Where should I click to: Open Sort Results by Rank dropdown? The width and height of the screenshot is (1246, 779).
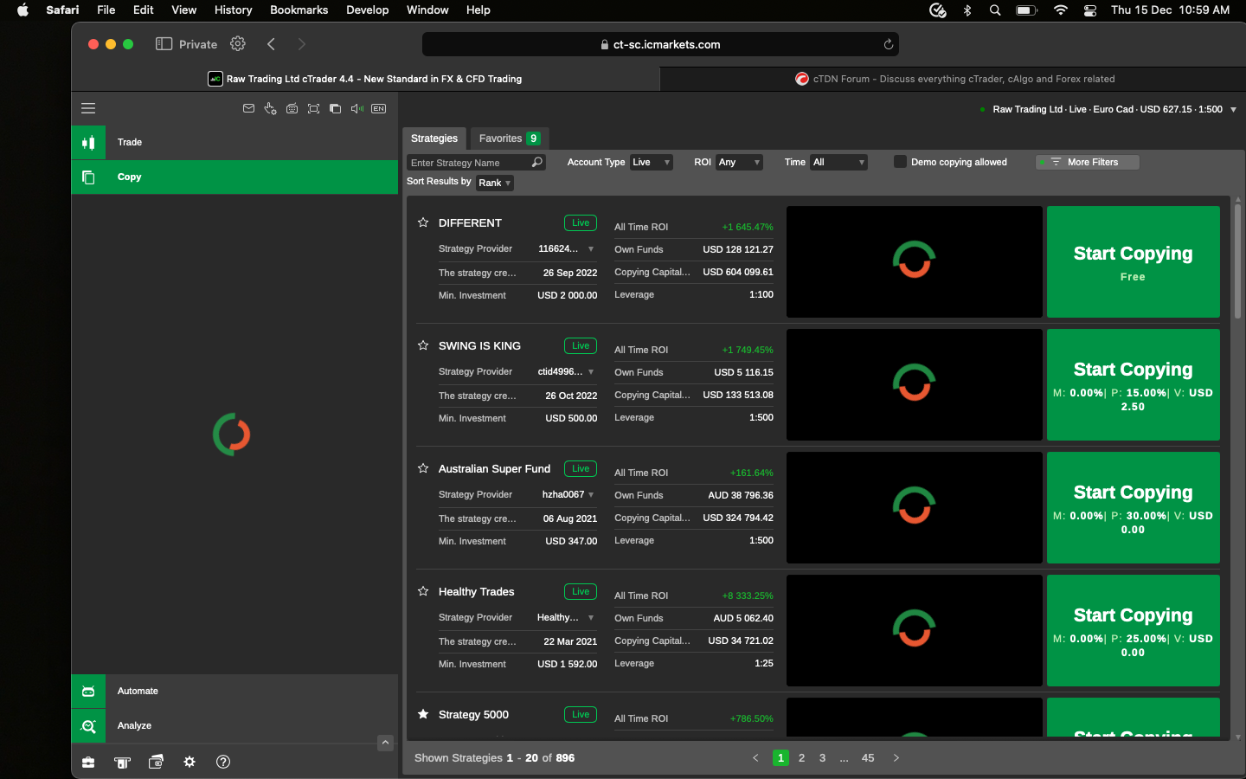pyautogui.click(x=494, y=183)
